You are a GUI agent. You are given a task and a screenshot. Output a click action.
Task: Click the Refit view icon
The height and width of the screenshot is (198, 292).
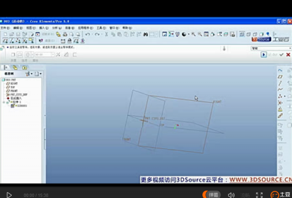tap(206, 34)
